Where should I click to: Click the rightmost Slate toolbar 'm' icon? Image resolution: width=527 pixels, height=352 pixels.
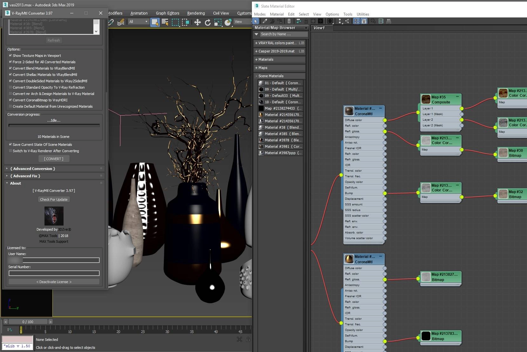[x=388, y=21]
